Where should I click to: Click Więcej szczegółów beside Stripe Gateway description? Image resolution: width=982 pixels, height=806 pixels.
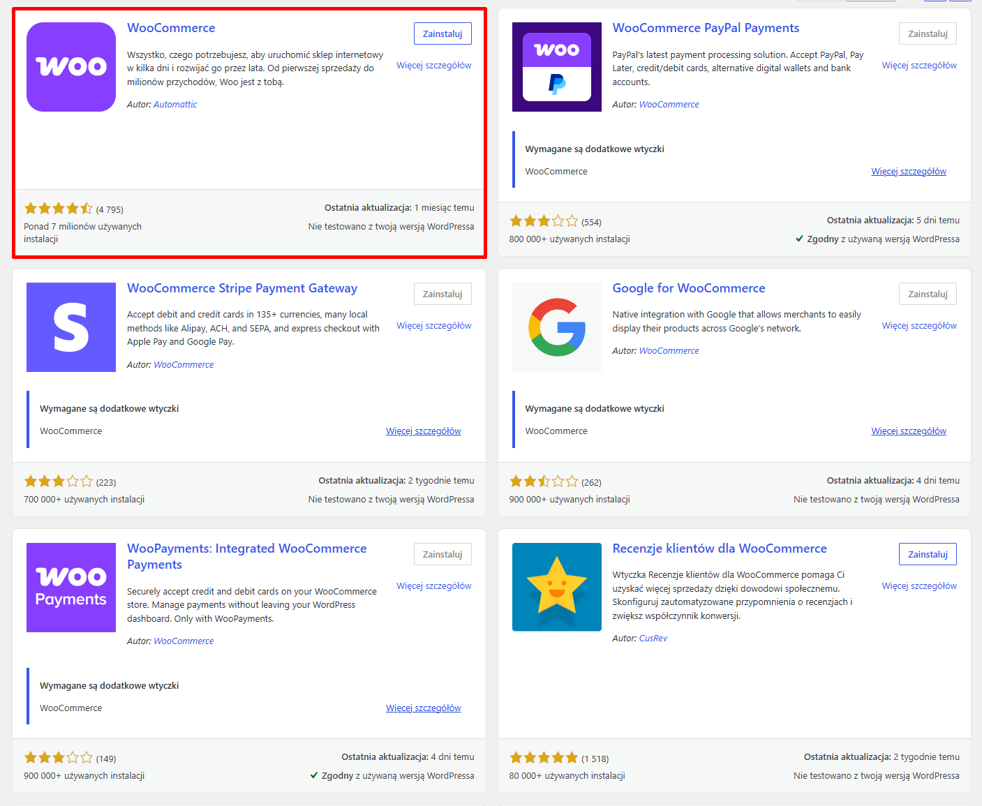click(x=434, y=325)
